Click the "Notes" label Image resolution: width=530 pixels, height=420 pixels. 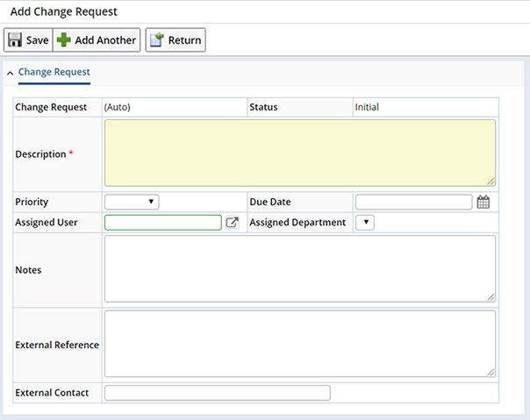[28, 270]
